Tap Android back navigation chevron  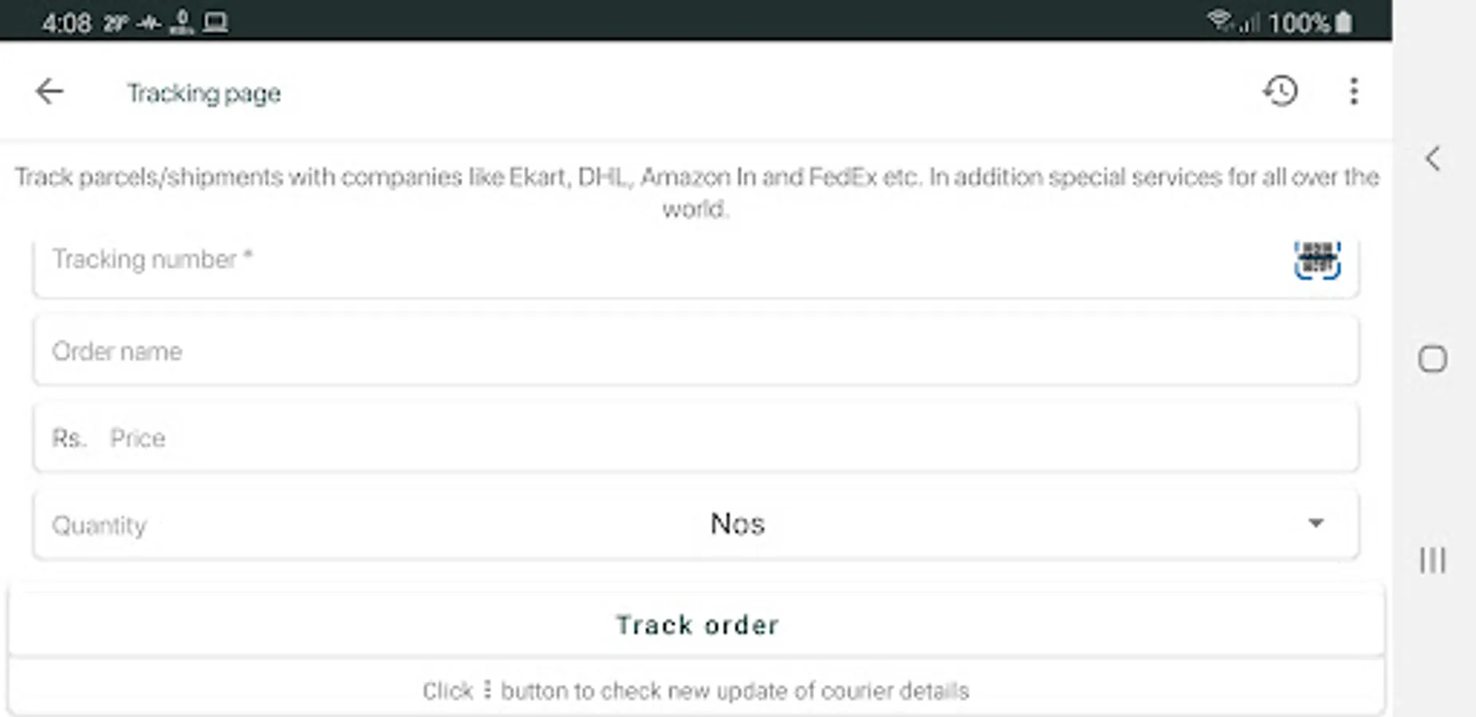click(x=1432, y=159)
